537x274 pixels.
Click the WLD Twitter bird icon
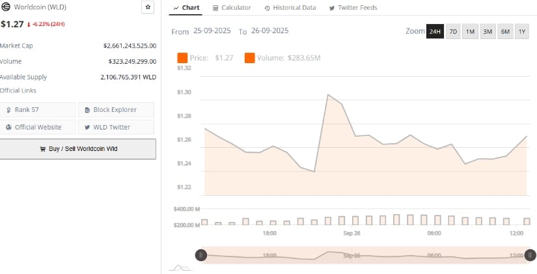tap(87, 128)
